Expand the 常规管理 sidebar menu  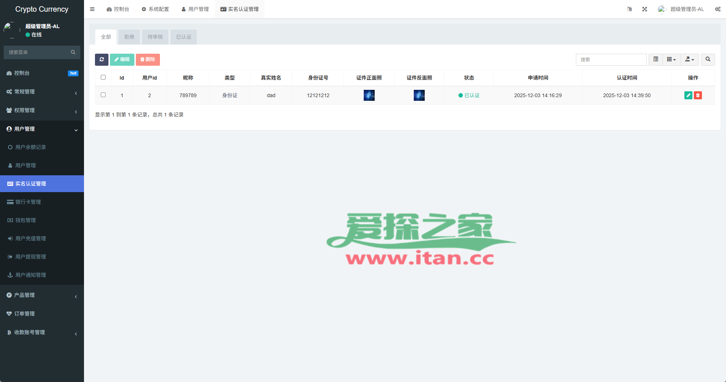tap(42, 92)
